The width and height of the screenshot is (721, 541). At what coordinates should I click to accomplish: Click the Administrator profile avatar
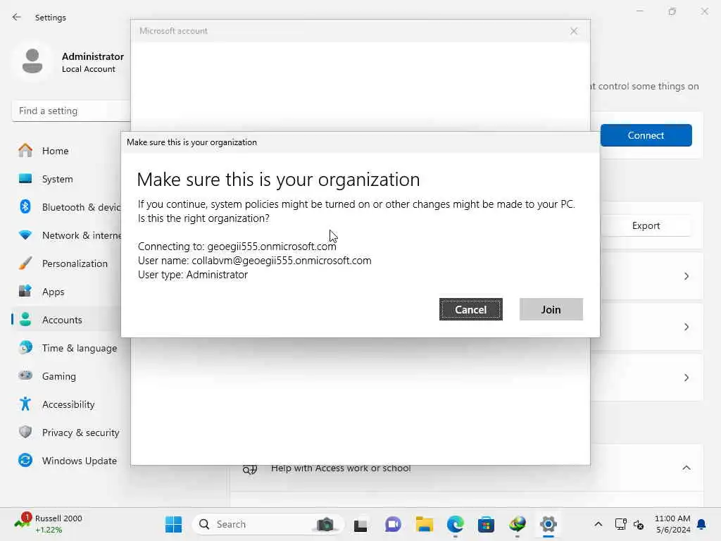click(x=32, y=61)
